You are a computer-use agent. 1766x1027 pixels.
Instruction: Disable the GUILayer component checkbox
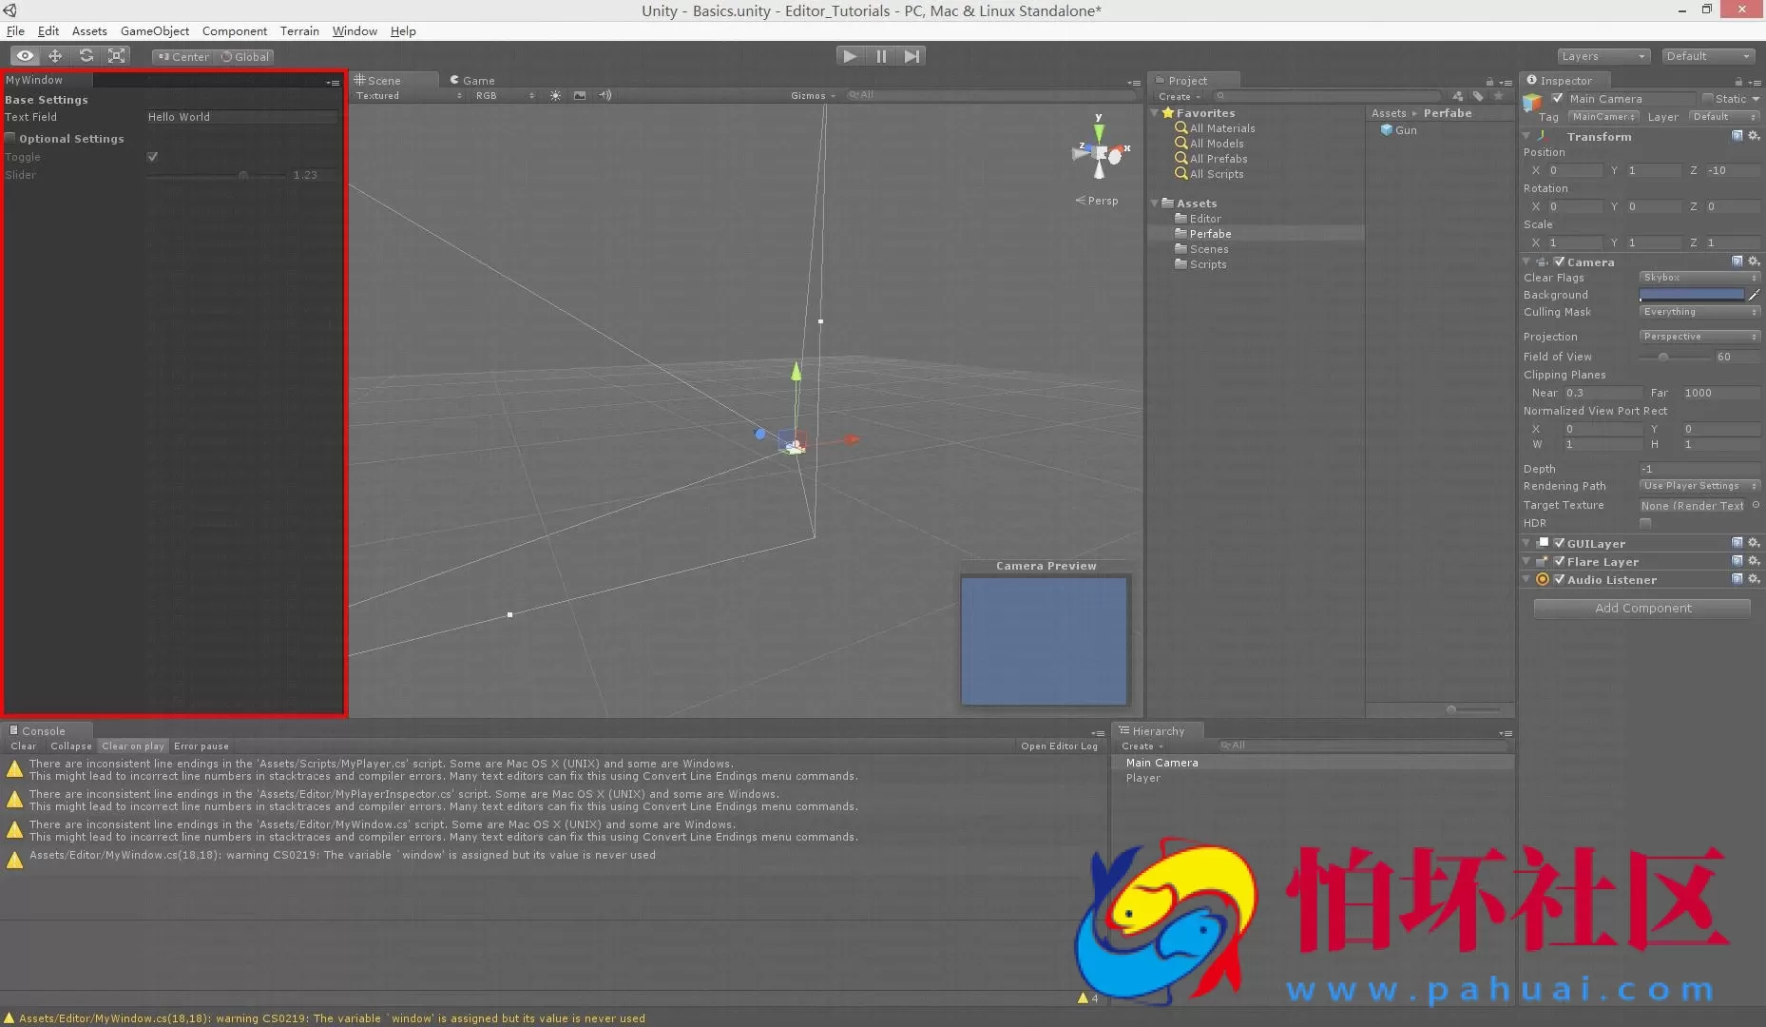coord(1560,543)
